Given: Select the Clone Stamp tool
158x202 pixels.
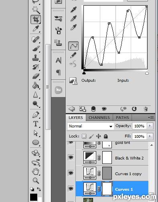Looking at the screenshot, I should point(36,58).
